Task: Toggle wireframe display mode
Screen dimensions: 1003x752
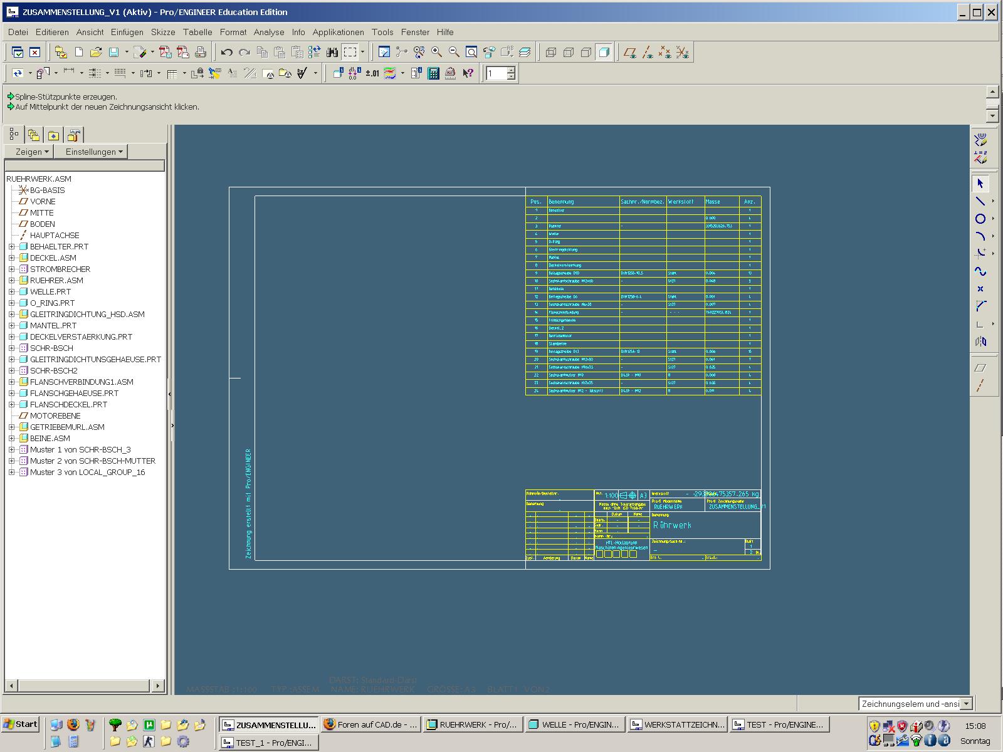Action: pyautogui.click(x=551, y=52)
